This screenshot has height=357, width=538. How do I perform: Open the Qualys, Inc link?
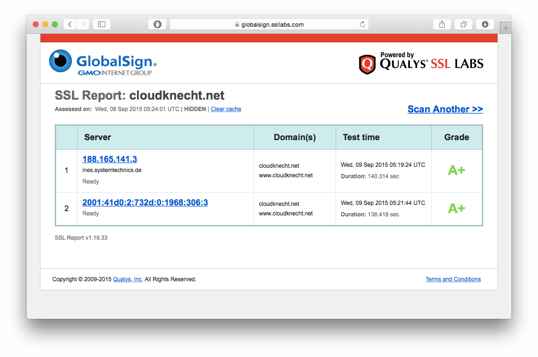point(127,279)
